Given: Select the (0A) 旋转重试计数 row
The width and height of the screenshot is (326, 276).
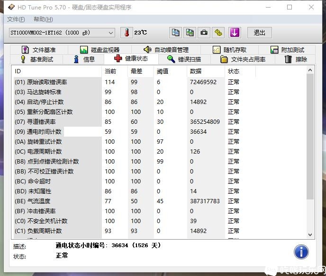Looking at the screenshot, I should 135,142.
